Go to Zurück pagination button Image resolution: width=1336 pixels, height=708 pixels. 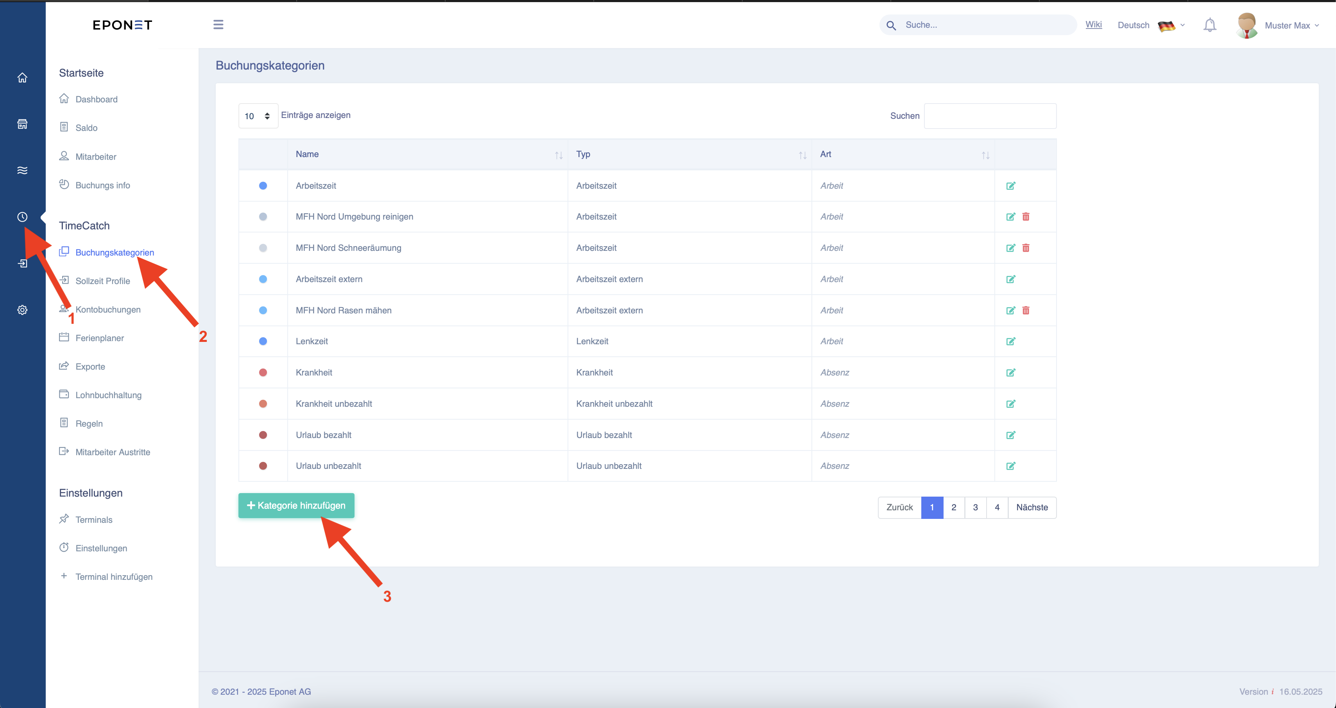(899, 508)
